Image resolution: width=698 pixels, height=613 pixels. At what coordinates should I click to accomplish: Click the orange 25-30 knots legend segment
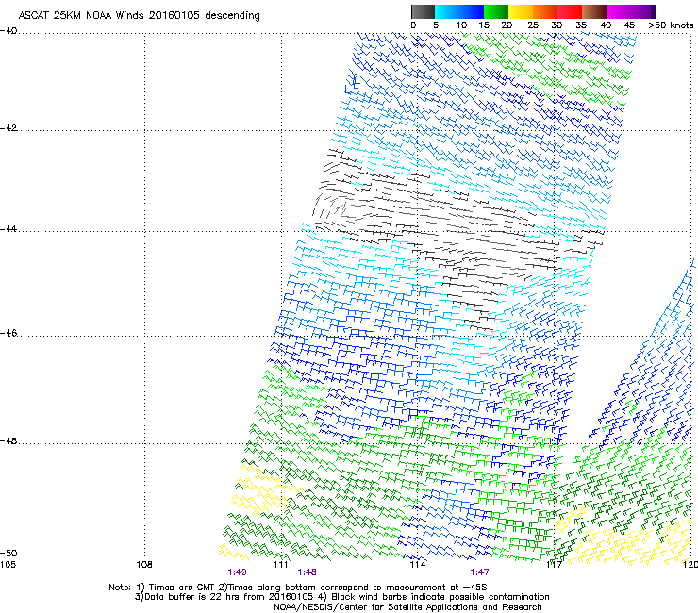point(545,11)
